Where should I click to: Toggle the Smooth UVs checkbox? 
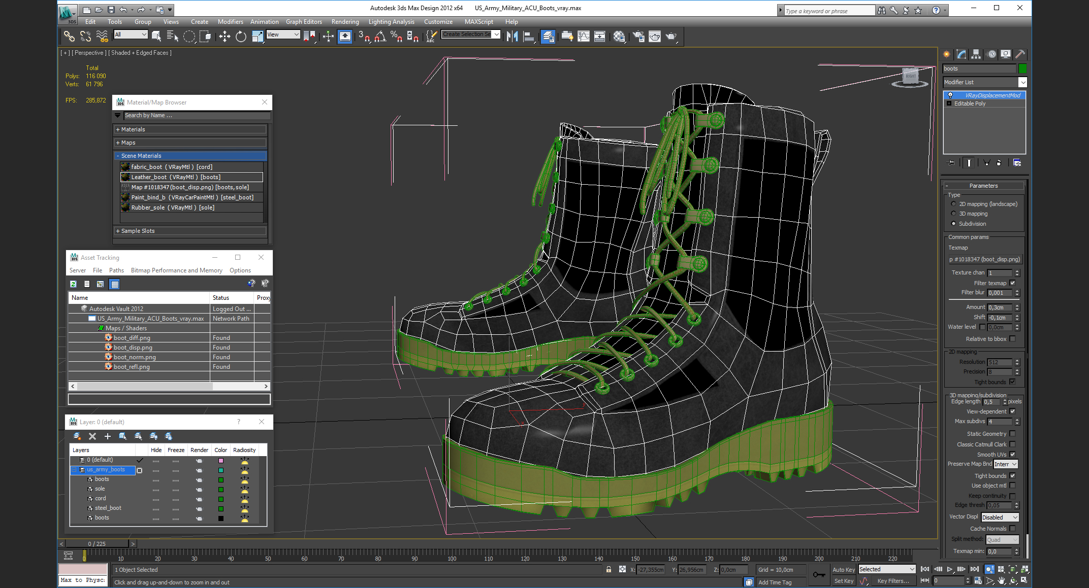tap(1012, 455)
